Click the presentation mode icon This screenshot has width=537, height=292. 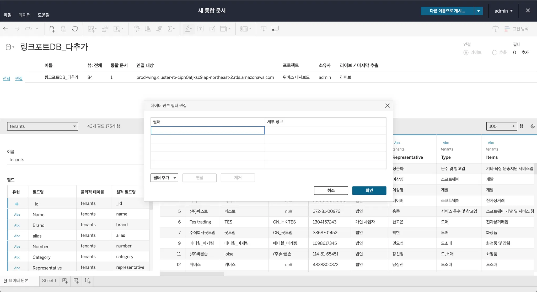tap(275, 29)
